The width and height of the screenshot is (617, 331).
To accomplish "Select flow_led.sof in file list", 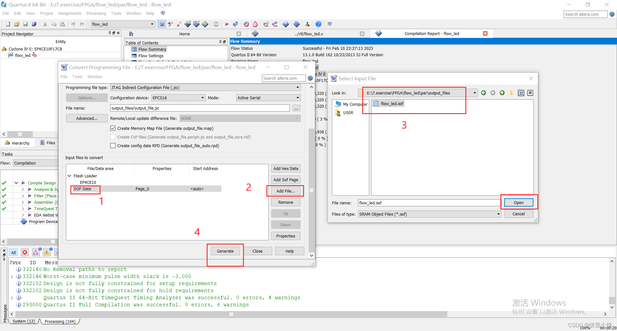I will point(388,103).
